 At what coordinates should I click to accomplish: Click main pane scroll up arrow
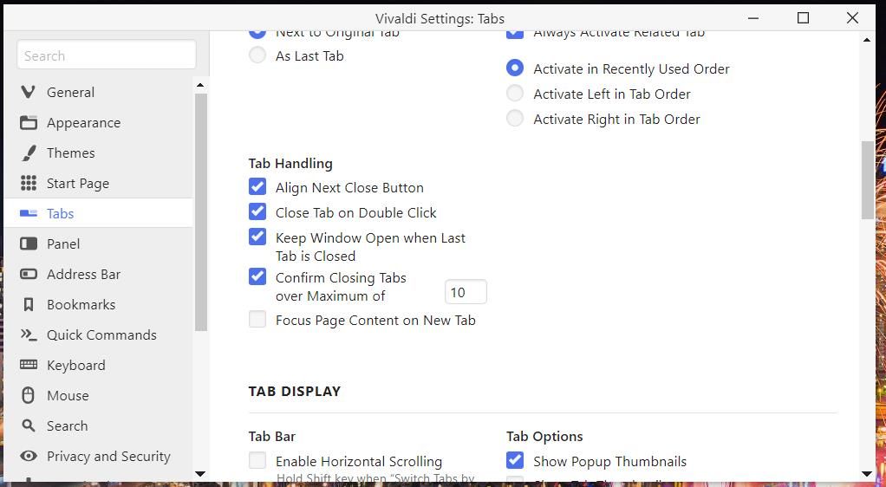pyautogui.click(x=867, y=40)
